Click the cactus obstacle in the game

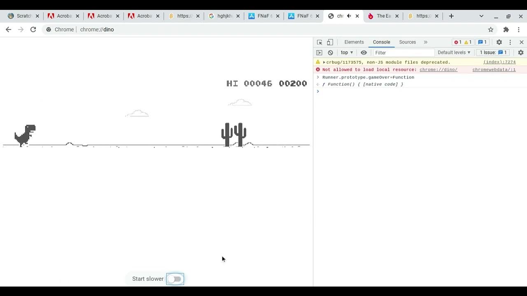pos(234,134)
